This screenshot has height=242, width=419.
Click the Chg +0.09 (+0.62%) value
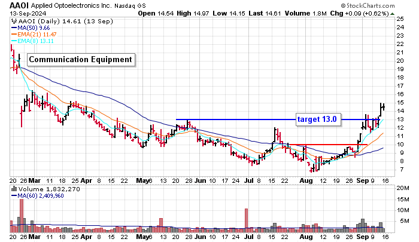[359, 13]
